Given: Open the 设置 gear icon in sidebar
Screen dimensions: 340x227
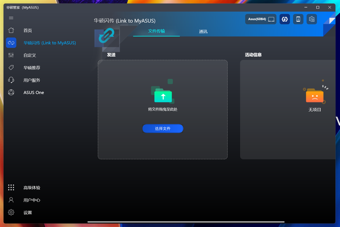Looking at the screenshot, I should point(11,212).
